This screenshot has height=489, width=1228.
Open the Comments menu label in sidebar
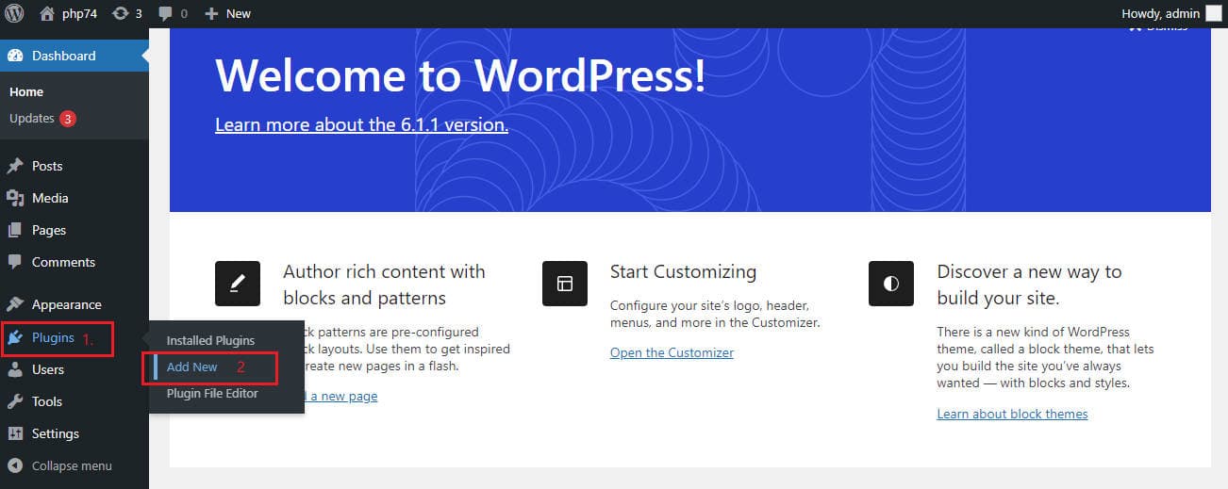[x=63, y=262]
